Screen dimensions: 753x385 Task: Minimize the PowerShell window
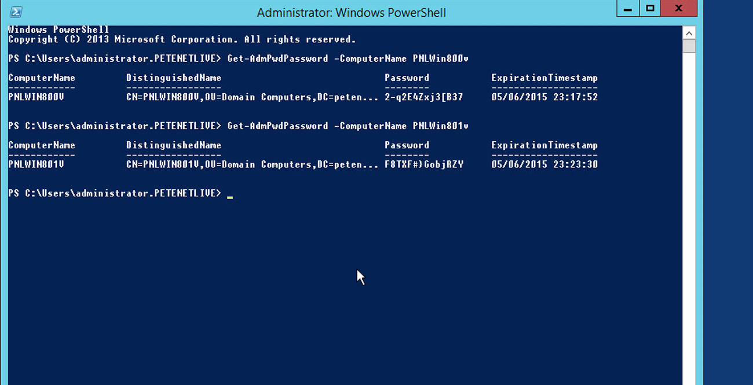click(627, 9)
